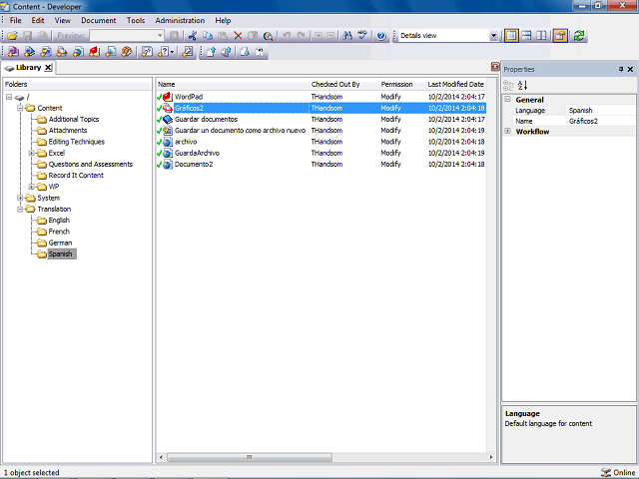Click the open folder toolbar icon
This screenshot has width=639, height=479.
(x=13, y=36)
